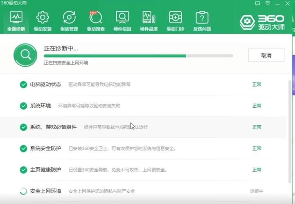Go to 硬件信息 tab
Viewport: 295px width, 204px height.
click(122, 21)
